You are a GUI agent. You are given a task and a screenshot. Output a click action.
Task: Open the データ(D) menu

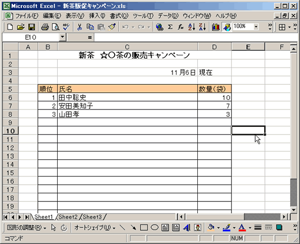click(x=168, y=16)
